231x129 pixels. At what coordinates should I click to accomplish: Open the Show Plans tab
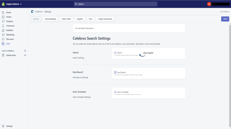[66, 19]
